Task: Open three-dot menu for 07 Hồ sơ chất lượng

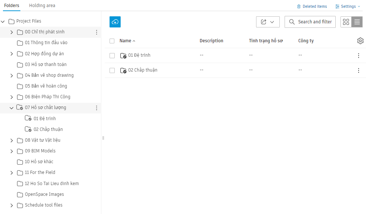Action: [96, 108]
